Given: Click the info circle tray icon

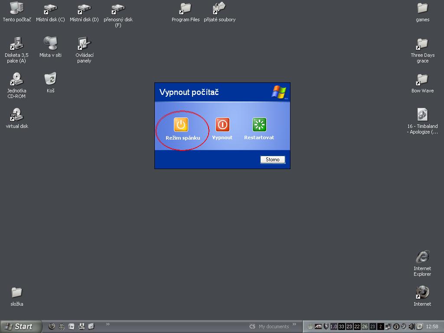Looking at the screenshot, I should [396, 326].
